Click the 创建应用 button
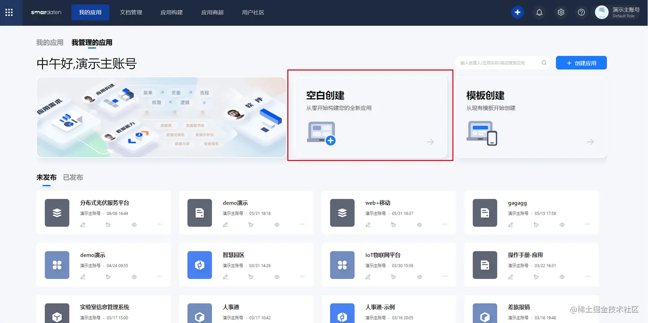Viewport: 648px width, 323px height. point(581,62)
